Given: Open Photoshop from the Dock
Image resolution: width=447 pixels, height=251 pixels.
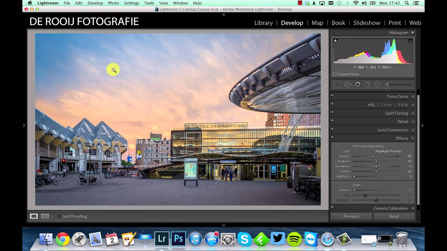Looking at the screenshot, I should point(178,239).
